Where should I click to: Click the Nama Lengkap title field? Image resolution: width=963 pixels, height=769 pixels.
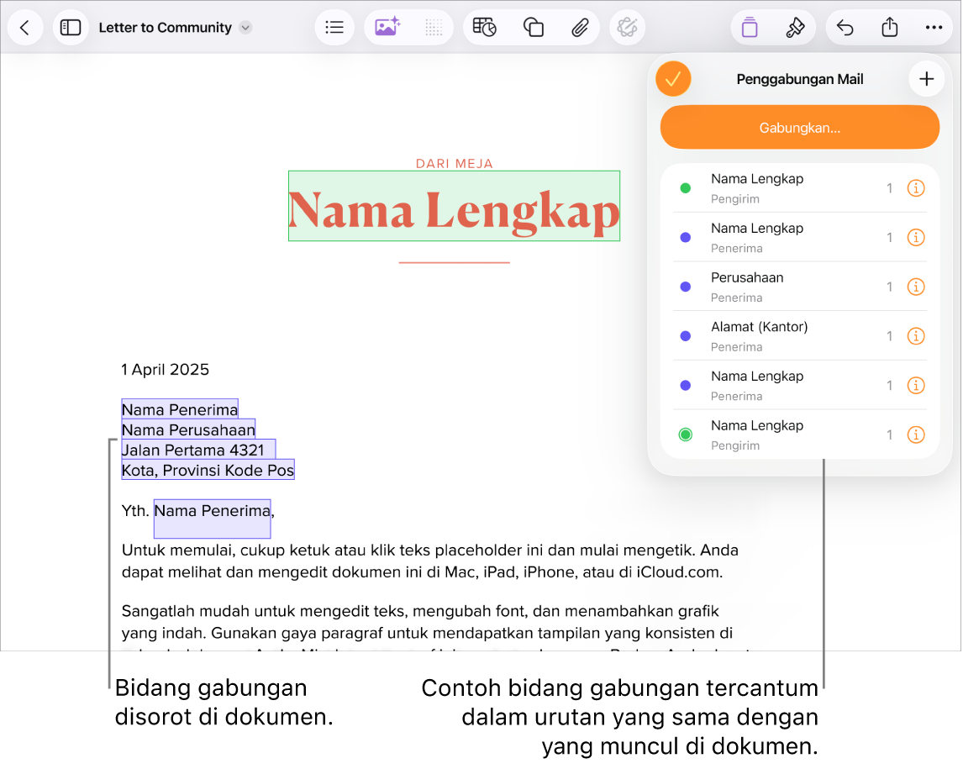click(454, 207)
